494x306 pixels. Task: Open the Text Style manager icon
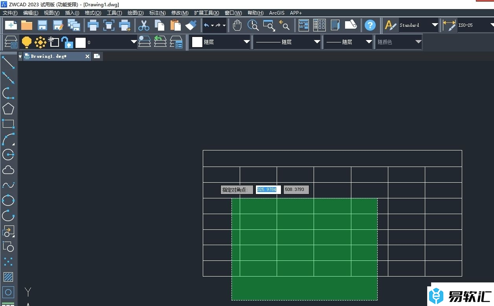pyautogui.click(x=390, y=26)
